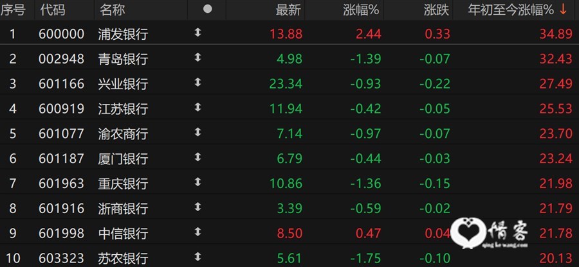Open stock 渝农商行
Viewport: 579px width, 267px height.
point(124,133)
